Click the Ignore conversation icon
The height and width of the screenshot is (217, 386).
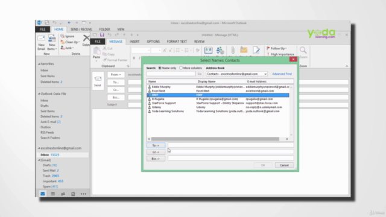[x=63, y=36]
